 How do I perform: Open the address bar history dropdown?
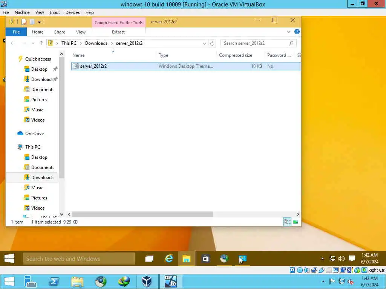pos(204,44)
